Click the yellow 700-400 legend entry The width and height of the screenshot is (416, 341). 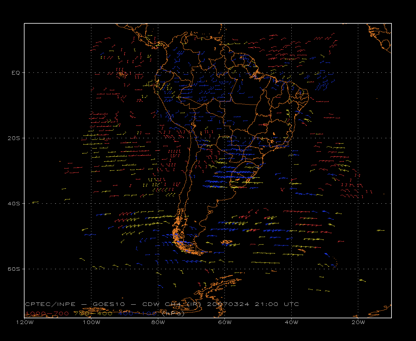93,313
